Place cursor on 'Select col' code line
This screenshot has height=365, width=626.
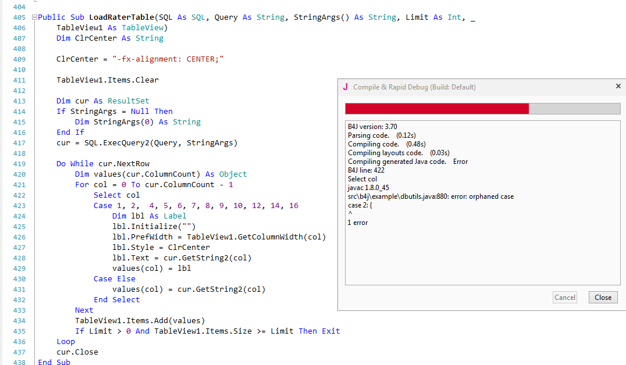(116, 195)
